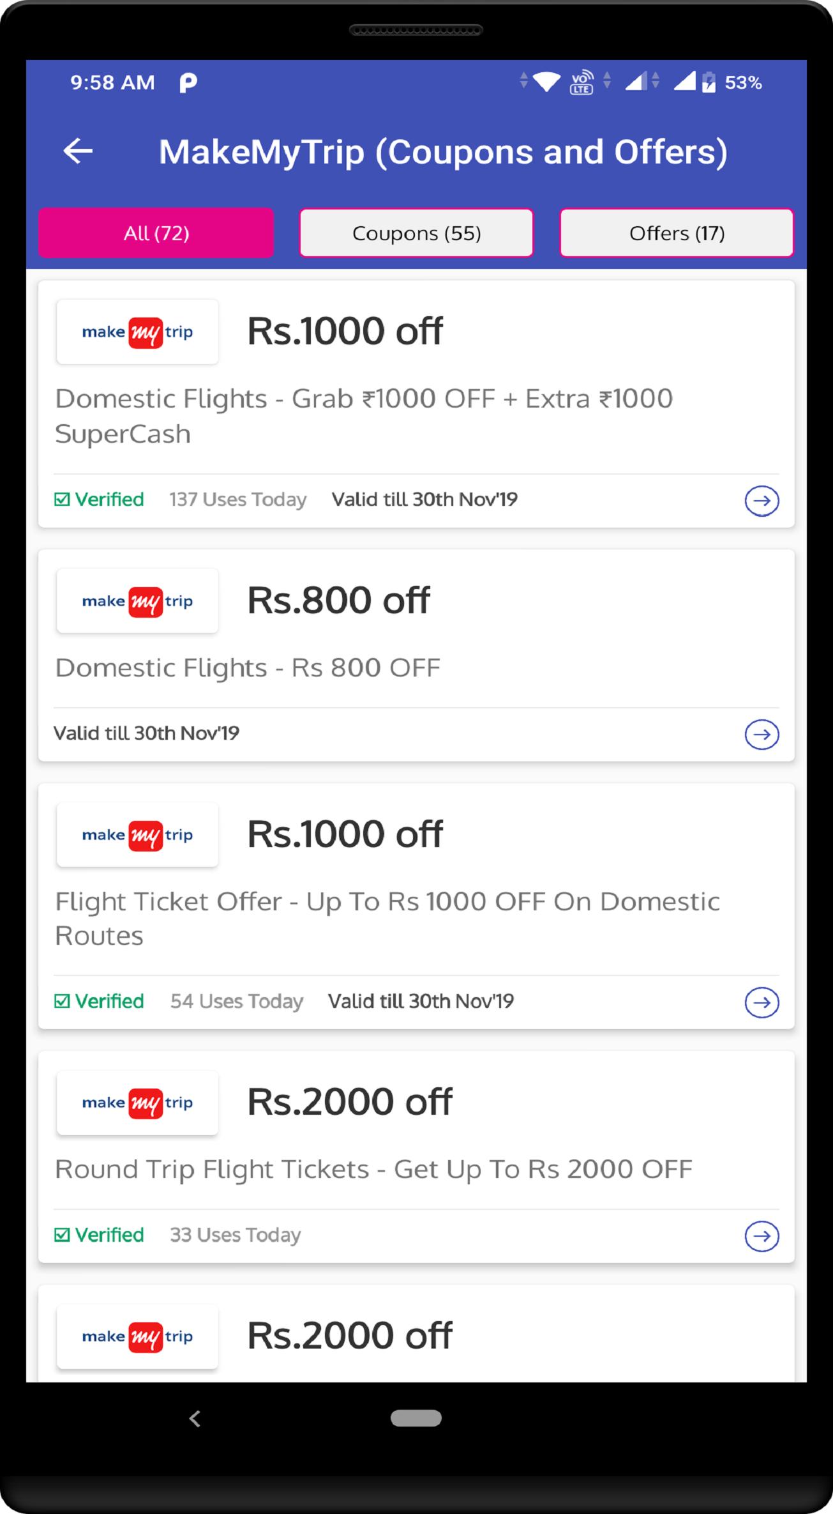Screen dimensions: 833x1514
Task: Tap Verified badge on Round Trip offer
Action: [99, 1235]
